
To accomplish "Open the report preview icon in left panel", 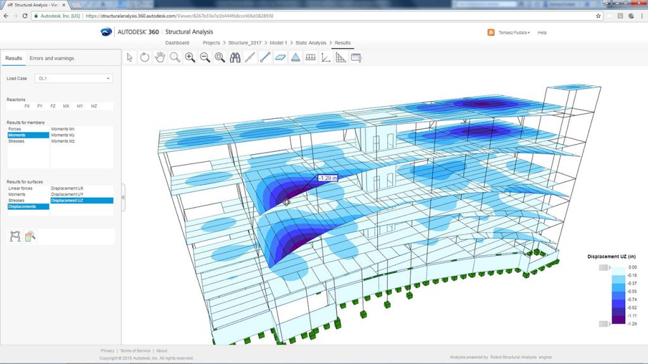I will [30, 235].
